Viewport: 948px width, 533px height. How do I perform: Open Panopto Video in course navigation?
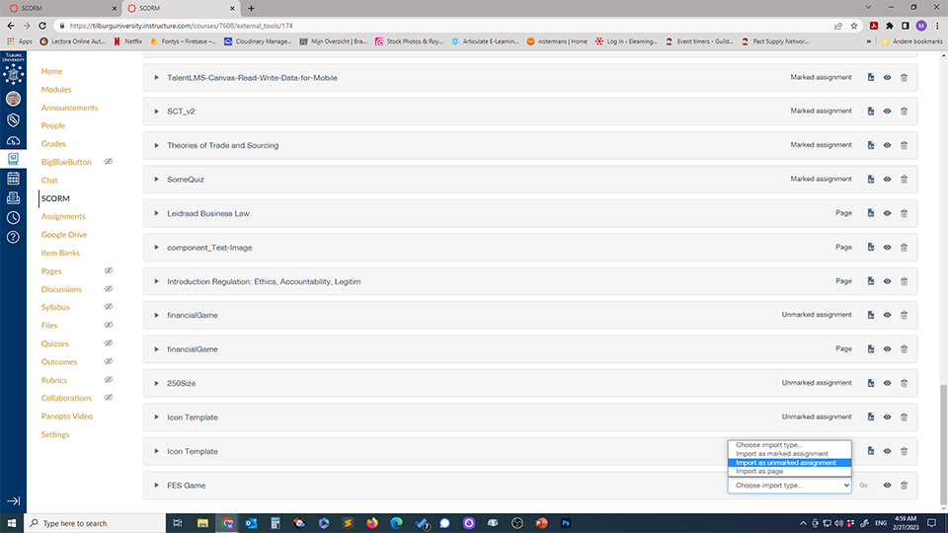click(66, 417)
